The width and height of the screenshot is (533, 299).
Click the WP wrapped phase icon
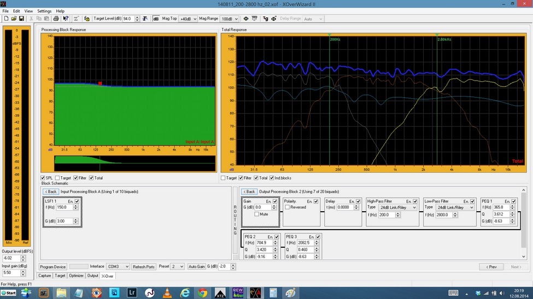coord(254,19)
